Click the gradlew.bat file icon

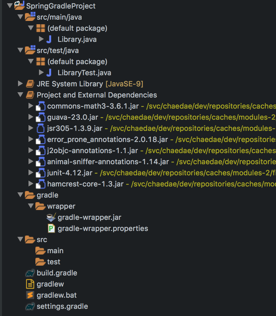tap(30, 295)
